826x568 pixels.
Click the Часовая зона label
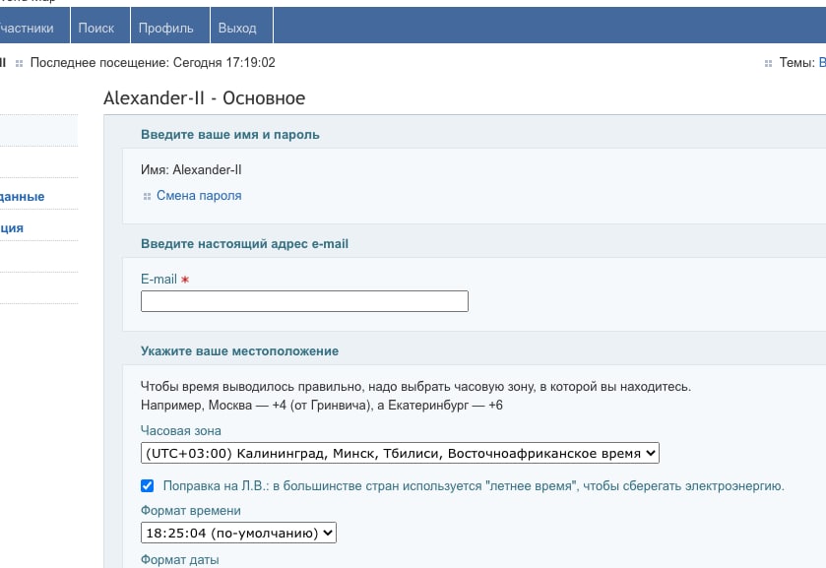click(181, 430)
